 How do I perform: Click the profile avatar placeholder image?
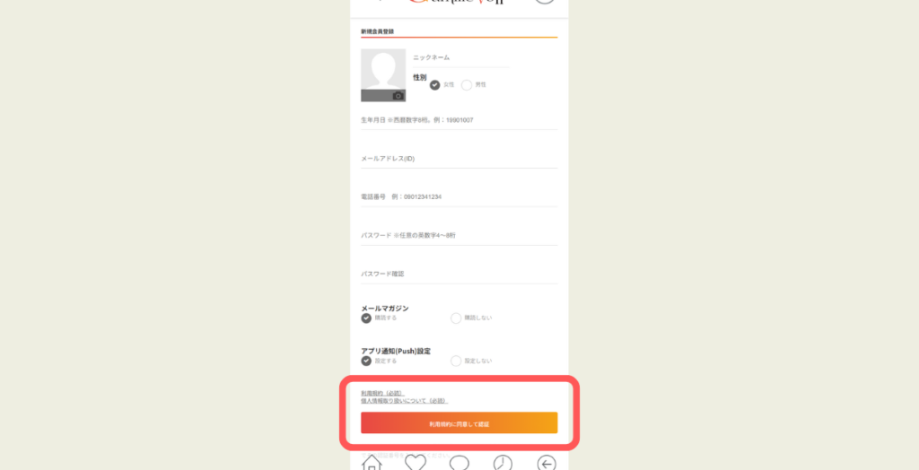click(x=383, y=74)
